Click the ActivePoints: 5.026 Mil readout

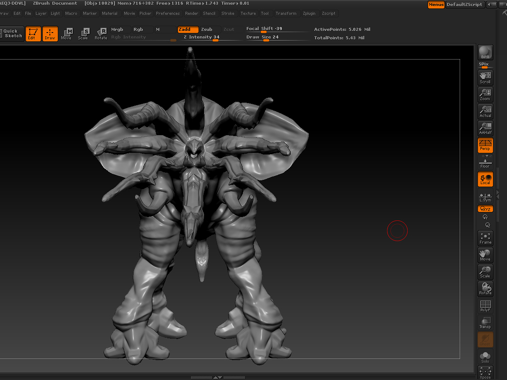pos(342,30)
